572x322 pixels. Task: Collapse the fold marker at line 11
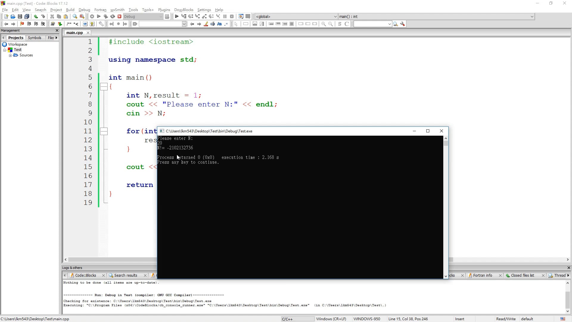tap(104, 131)
